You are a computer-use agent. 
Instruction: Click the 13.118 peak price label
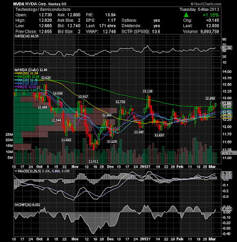(148, 91)
